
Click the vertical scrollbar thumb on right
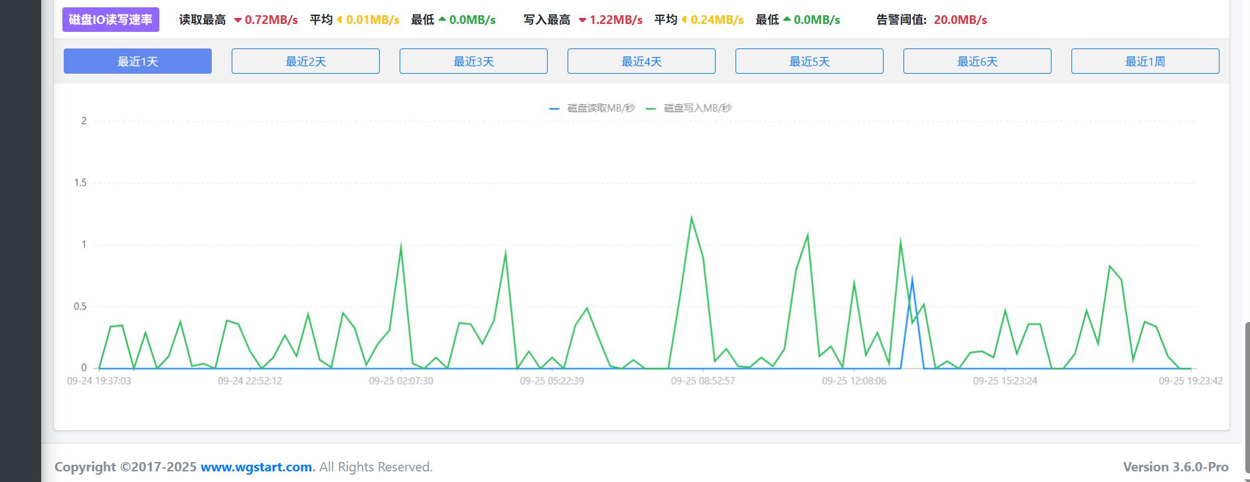click(1245, 392)
